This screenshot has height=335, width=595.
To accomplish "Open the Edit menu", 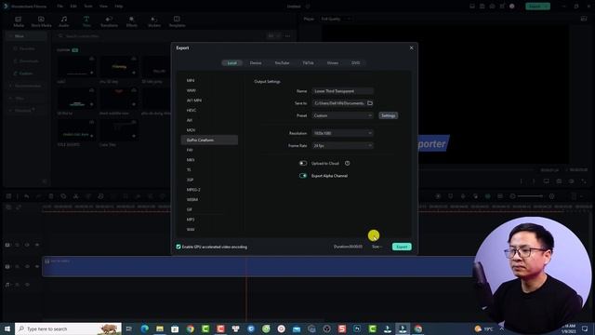I will tap(73, 7).
